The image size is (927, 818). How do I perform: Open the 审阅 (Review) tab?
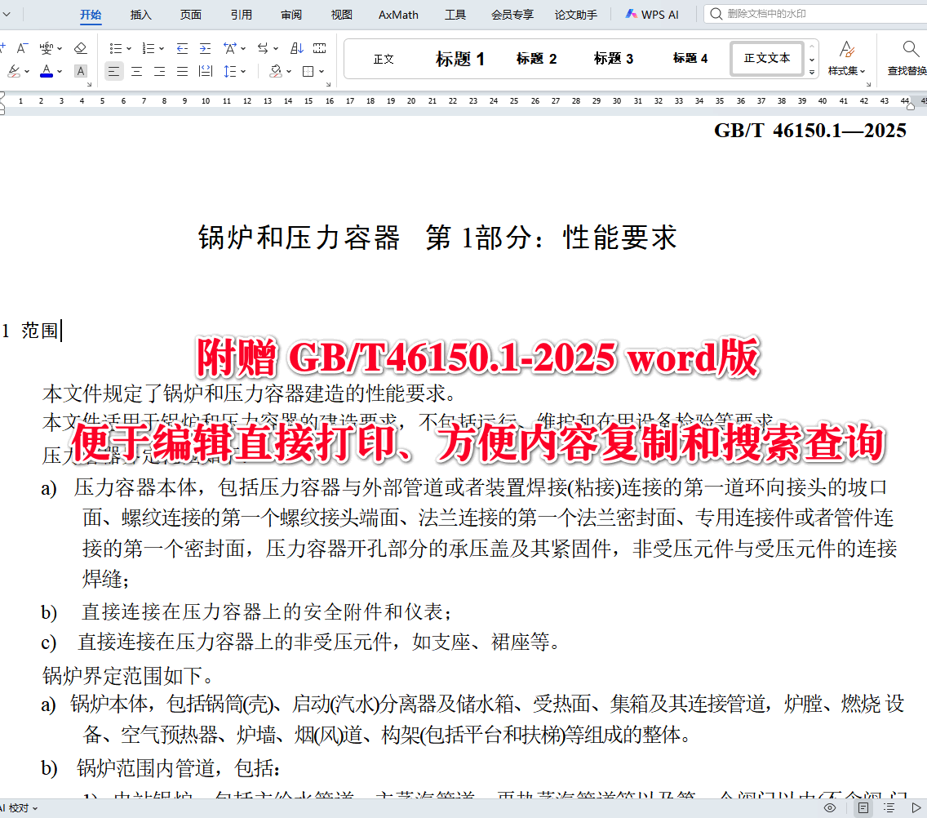pos(291,15)
